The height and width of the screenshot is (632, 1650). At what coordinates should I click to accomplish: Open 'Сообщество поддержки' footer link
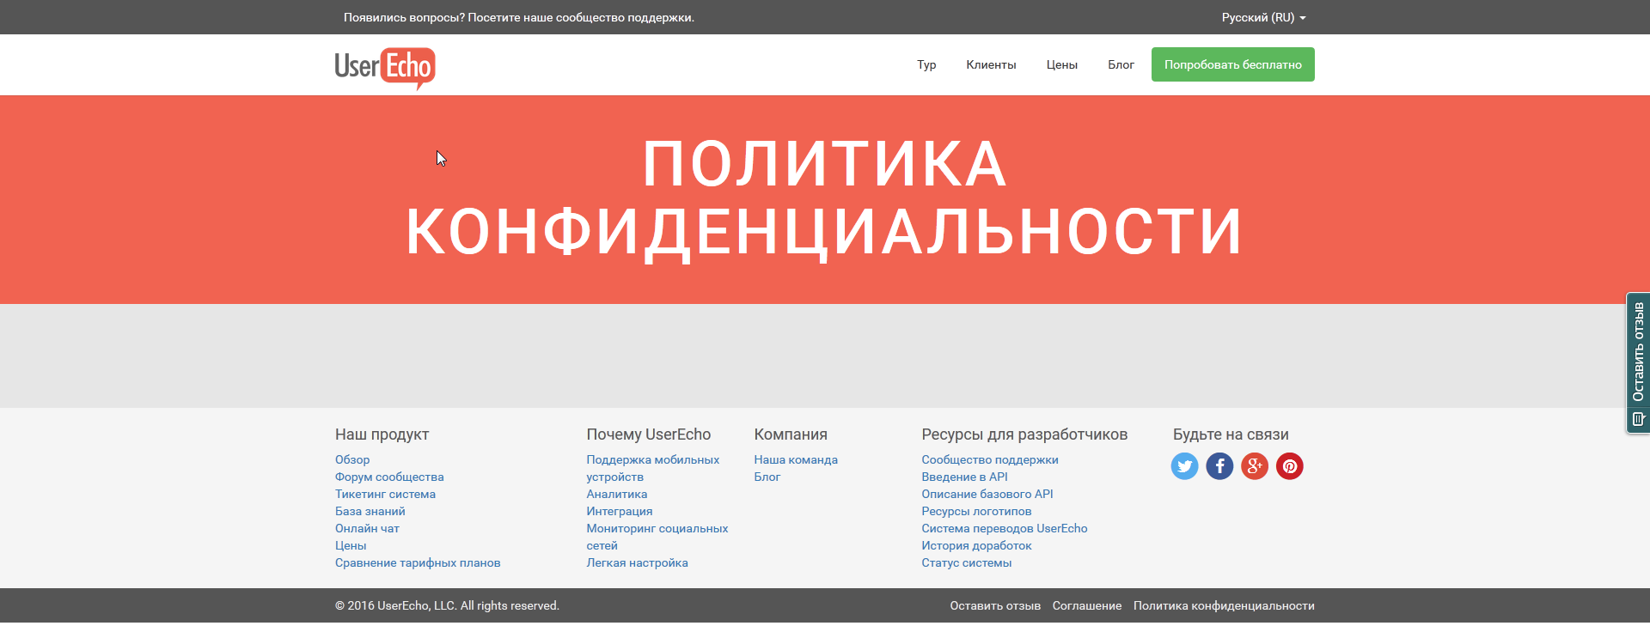click(x=990, y=459)
